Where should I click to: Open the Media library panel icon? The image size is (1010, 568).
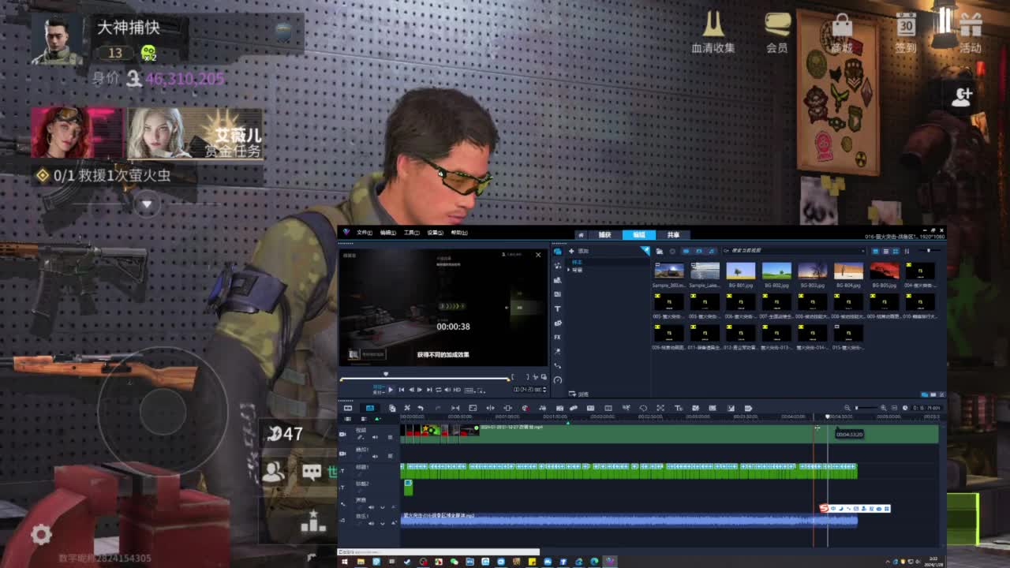pyautogui.click(x=557, y=251)
